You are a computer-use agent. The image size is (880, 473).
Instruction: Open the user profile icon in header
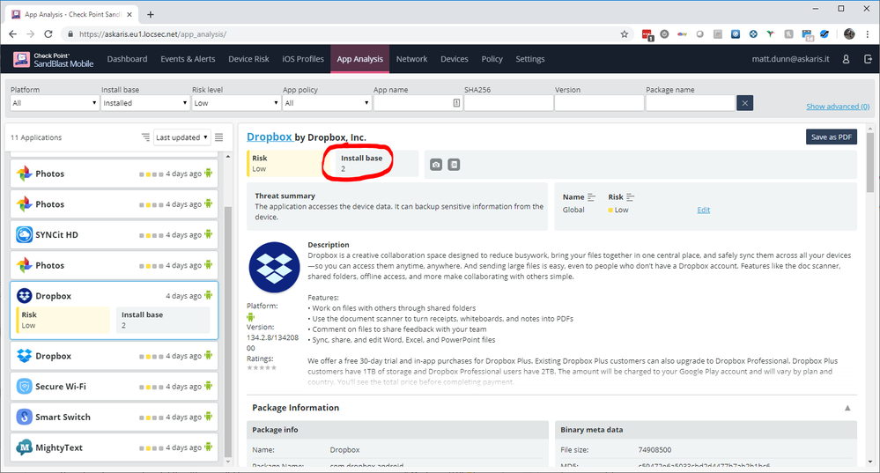coord(846,59)
